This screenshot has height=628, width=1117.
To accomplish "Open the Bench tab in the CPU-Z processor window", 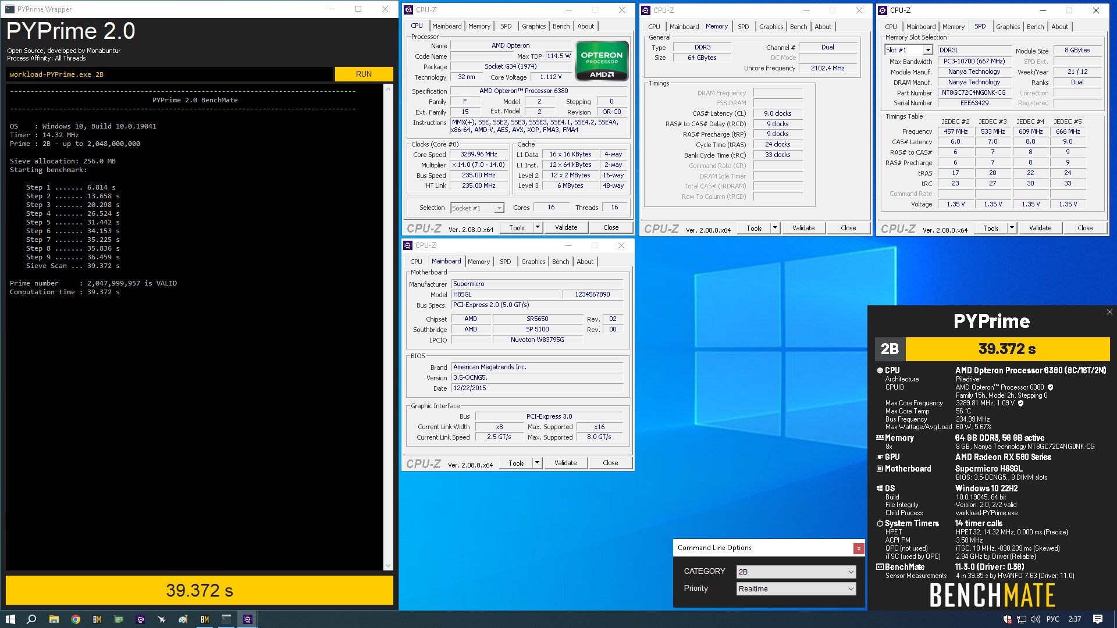I will (561, 26).
